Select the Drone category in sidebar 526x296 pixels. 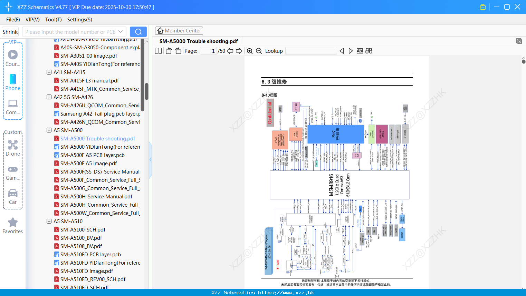click(13, 148)
